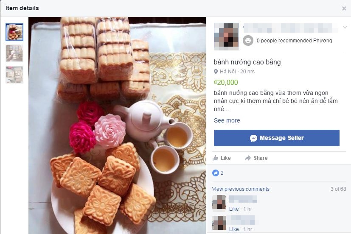Image resolution: width=351 pixels, height=234 pixels.
Task: Click the thumbs-up Like icon
Action: [x=215, y=158]
